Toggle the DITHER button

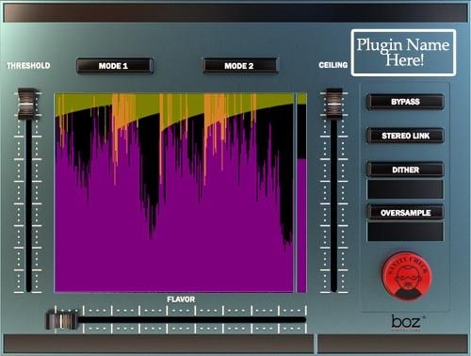click(405, 170)
